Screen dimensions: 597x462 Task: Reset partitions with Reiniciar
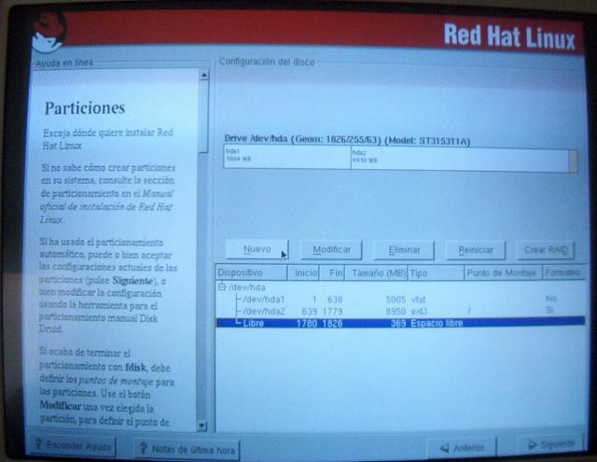476,250
